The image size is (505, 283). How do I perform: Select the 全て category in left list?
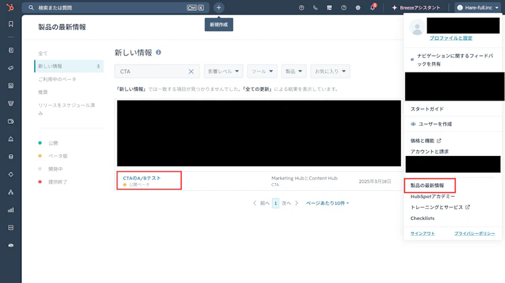43,54
